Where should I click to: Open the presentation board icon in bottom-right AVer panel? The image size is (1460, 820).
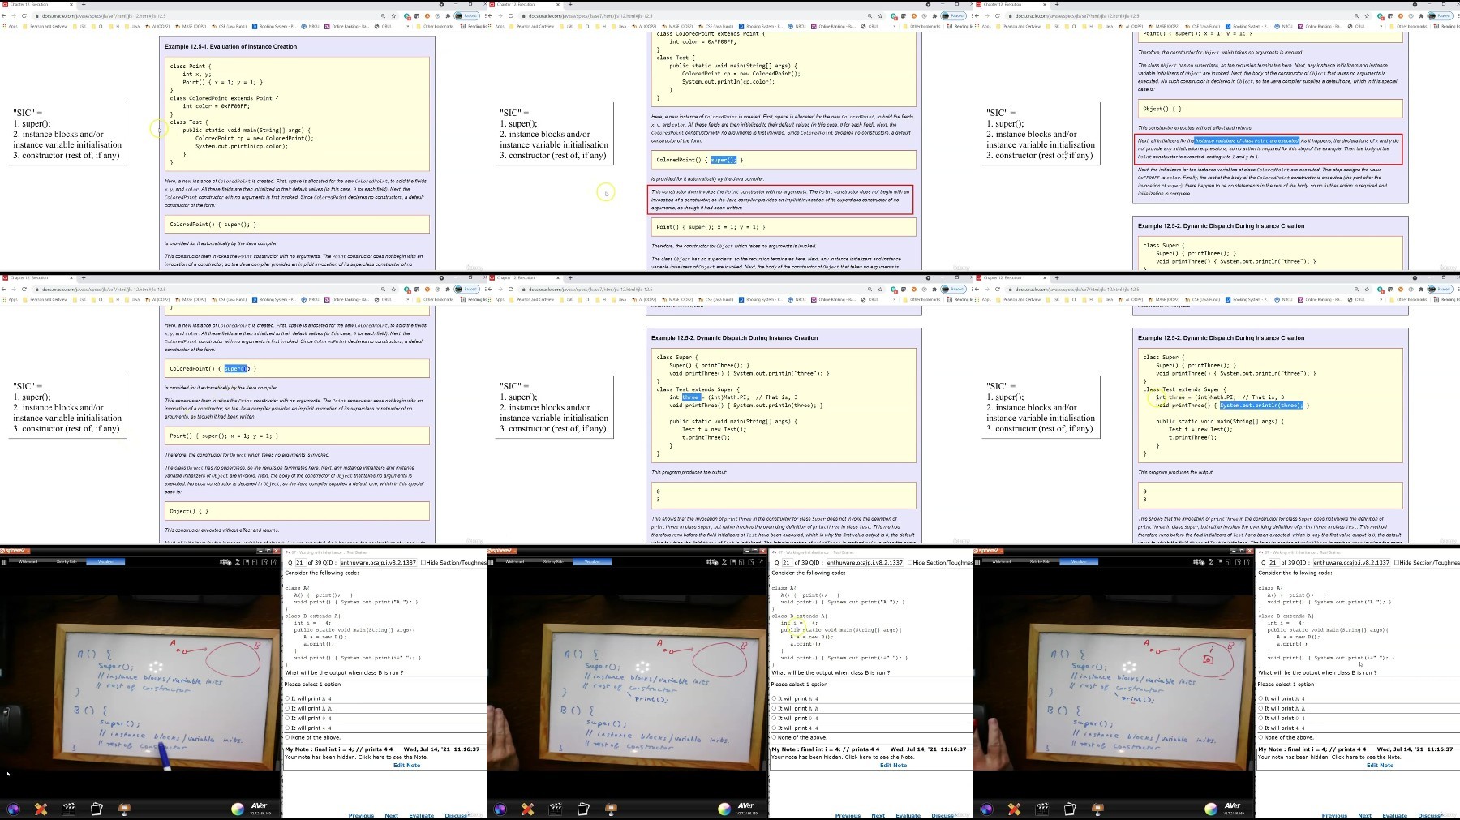click(1097, 809)
